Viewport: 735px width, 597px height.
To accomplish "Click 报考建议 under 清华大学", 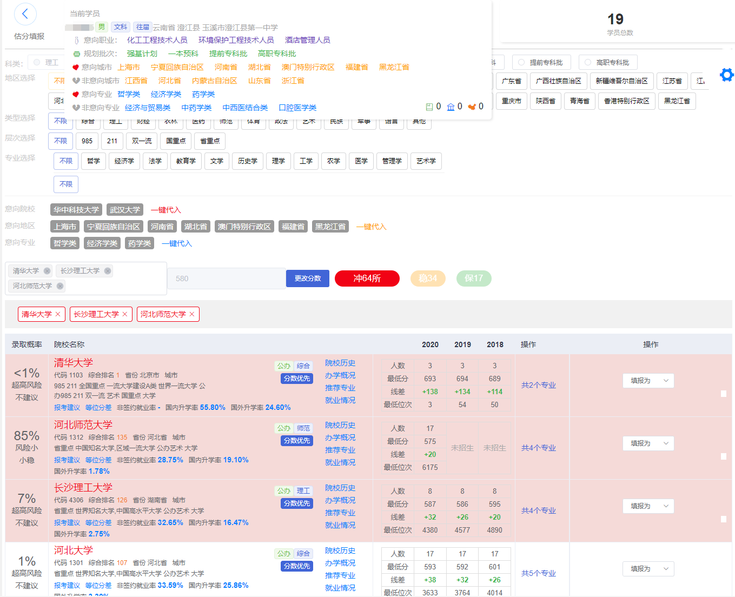I will coord(67,407).
